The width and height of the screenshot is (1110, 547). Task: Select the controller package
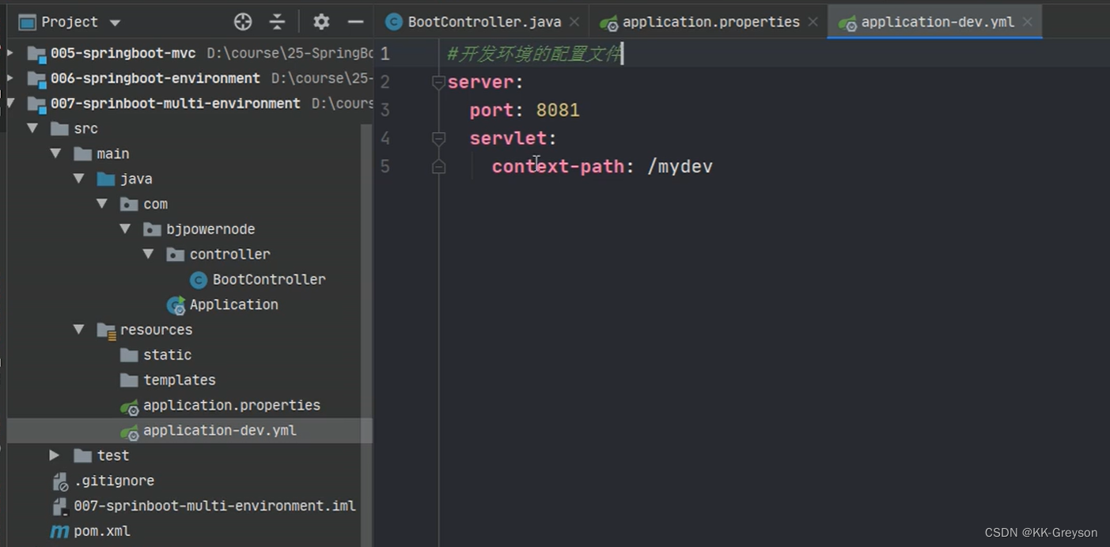229,255
